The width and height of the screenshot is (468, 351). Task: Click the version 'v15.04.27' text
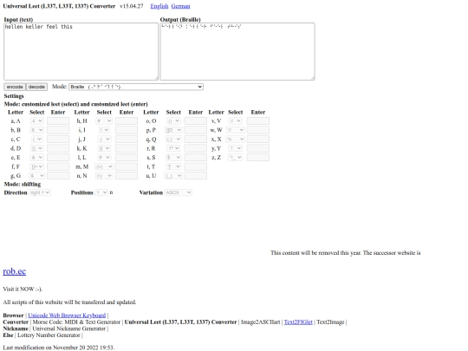132,6
